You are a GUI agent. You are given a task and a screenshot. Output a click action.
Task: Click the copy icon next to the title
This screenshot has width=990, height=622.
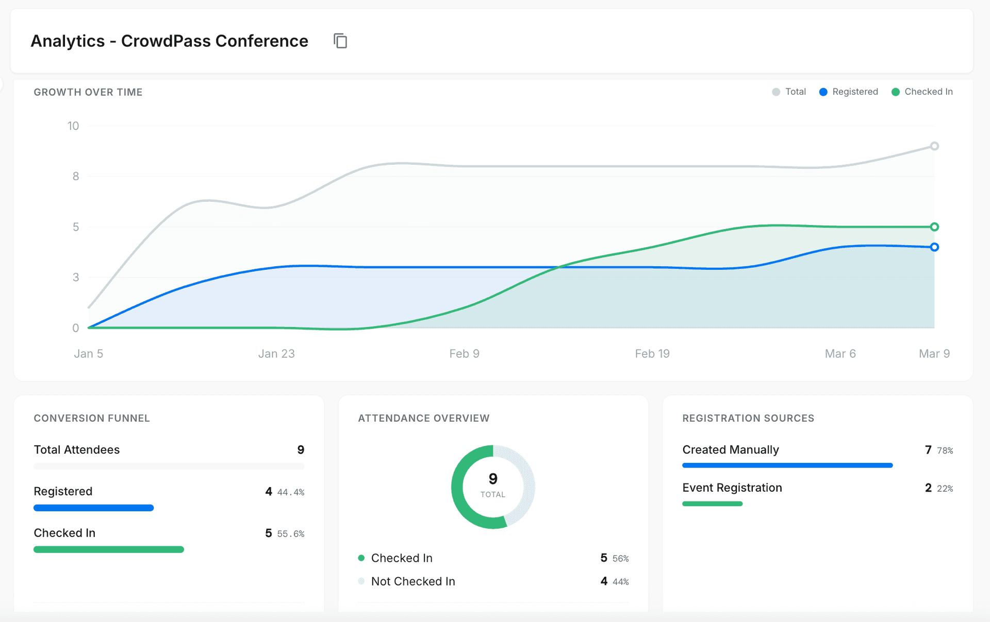340,41
